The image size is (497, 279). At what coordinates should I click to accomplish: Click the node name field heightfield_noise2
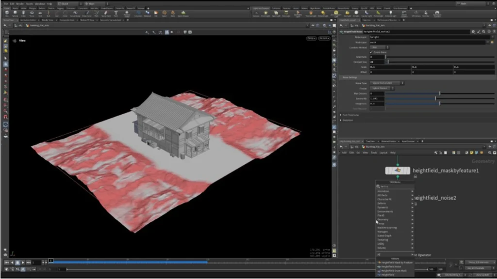click(416, 31)
